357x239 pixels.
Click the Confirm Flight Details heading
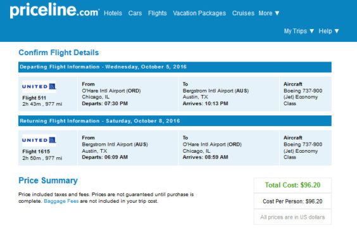59,53
